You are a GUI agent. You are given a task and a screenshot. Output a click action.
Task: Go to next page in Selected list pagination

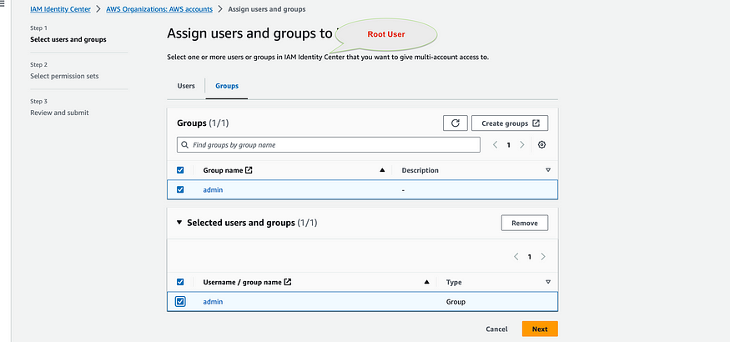[543, 256]
